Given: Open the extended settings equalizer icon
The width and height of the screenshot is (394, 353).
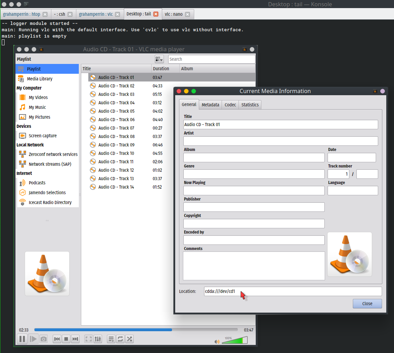Looking at the screenshot, I should (x=98, y=339).
